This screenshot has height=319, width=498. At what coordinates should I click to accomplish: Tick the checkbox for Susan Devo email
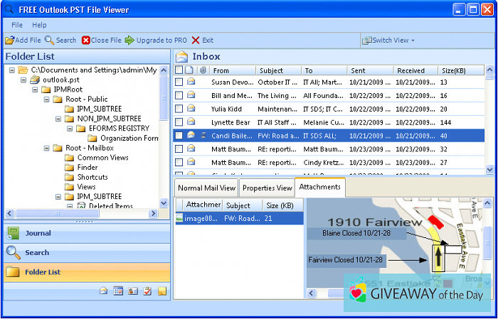tap(179, 82)
